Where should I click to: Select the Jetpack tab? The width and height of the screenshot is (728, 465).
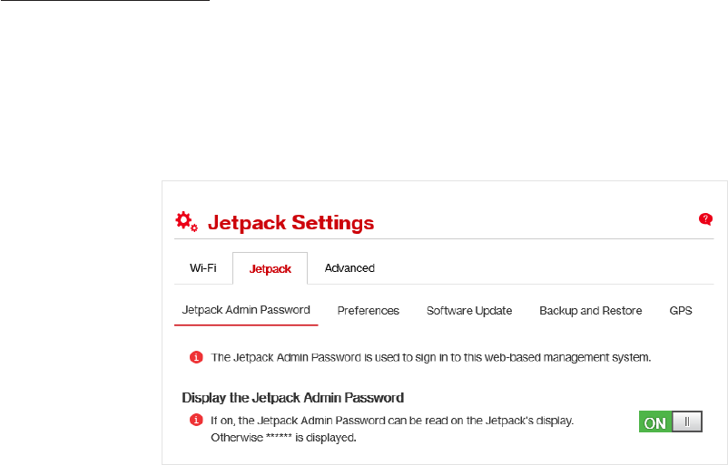(271, 268)
